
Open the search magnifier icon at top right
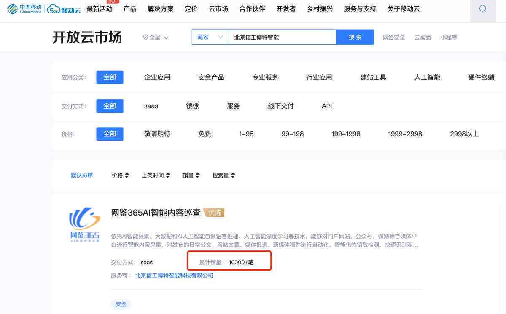[x=483, y=9]
